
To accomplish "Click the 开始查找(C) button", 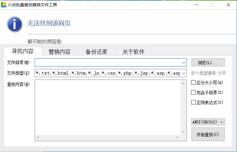I will pyautogui.click(x=208, y=134).
